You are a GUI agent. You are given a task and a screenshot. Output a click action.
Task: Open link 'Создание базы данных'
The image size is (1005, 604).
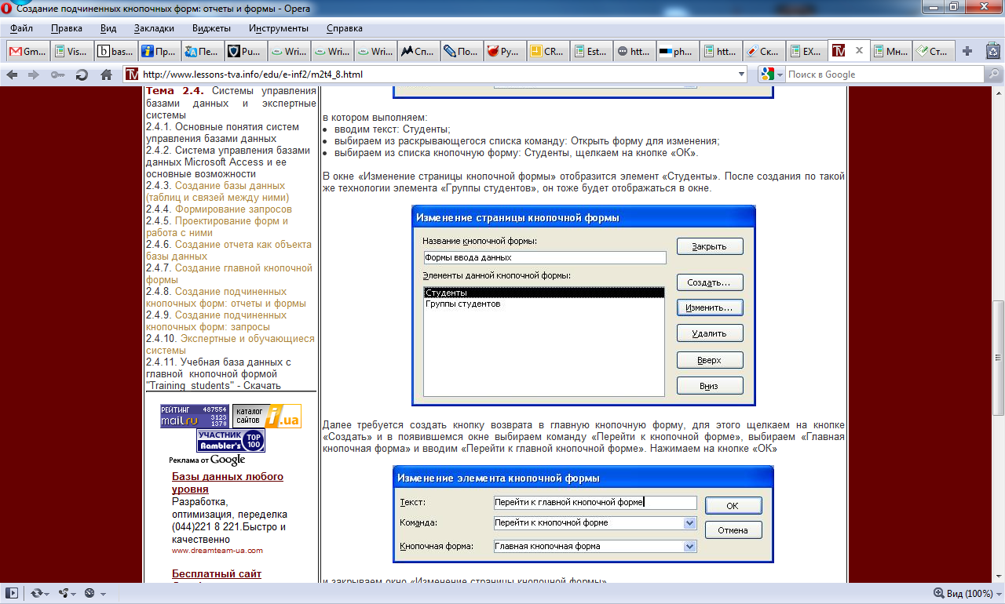tap(216, 191)
